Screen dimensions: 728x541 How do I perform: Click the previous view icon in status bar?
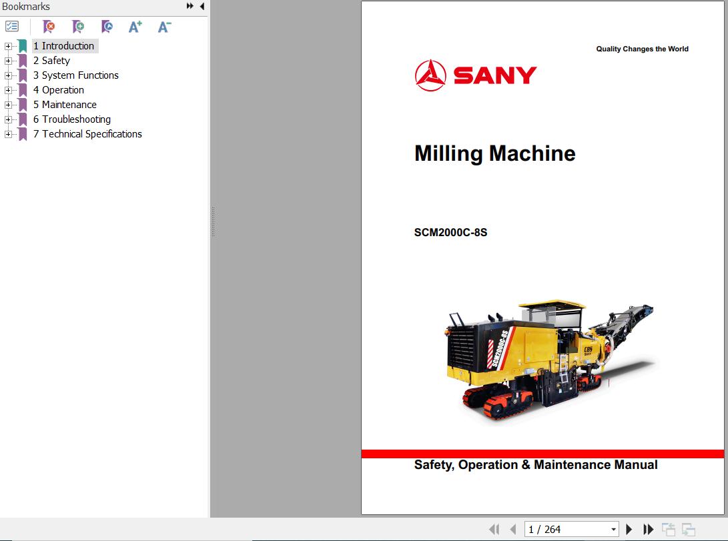[x=669, y=530]
